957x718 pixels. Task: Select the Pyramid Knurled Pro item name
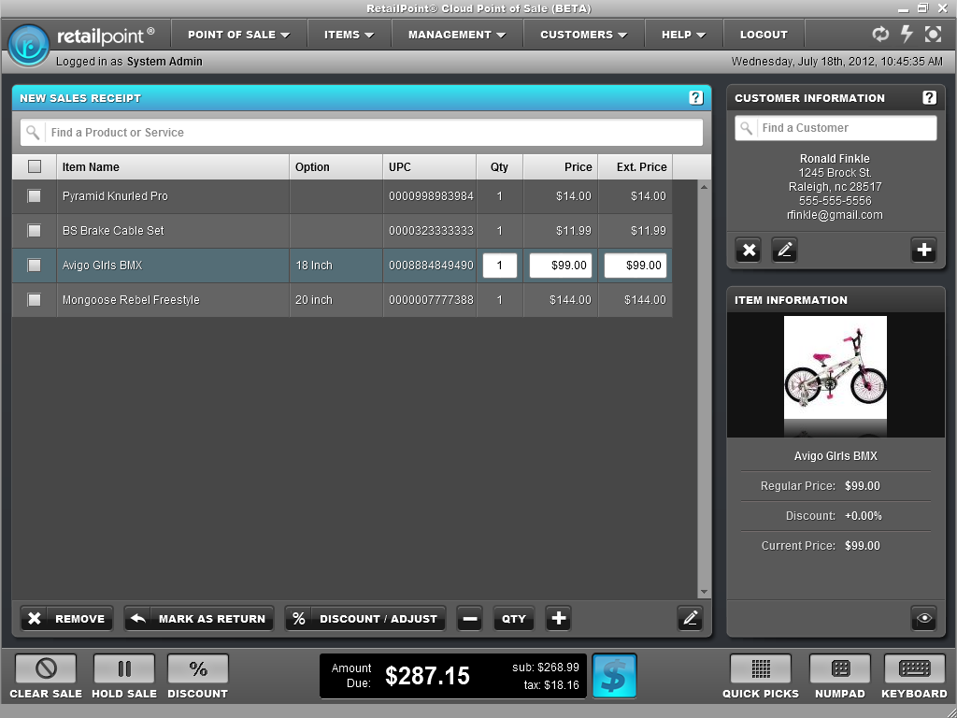coord(115,196)
